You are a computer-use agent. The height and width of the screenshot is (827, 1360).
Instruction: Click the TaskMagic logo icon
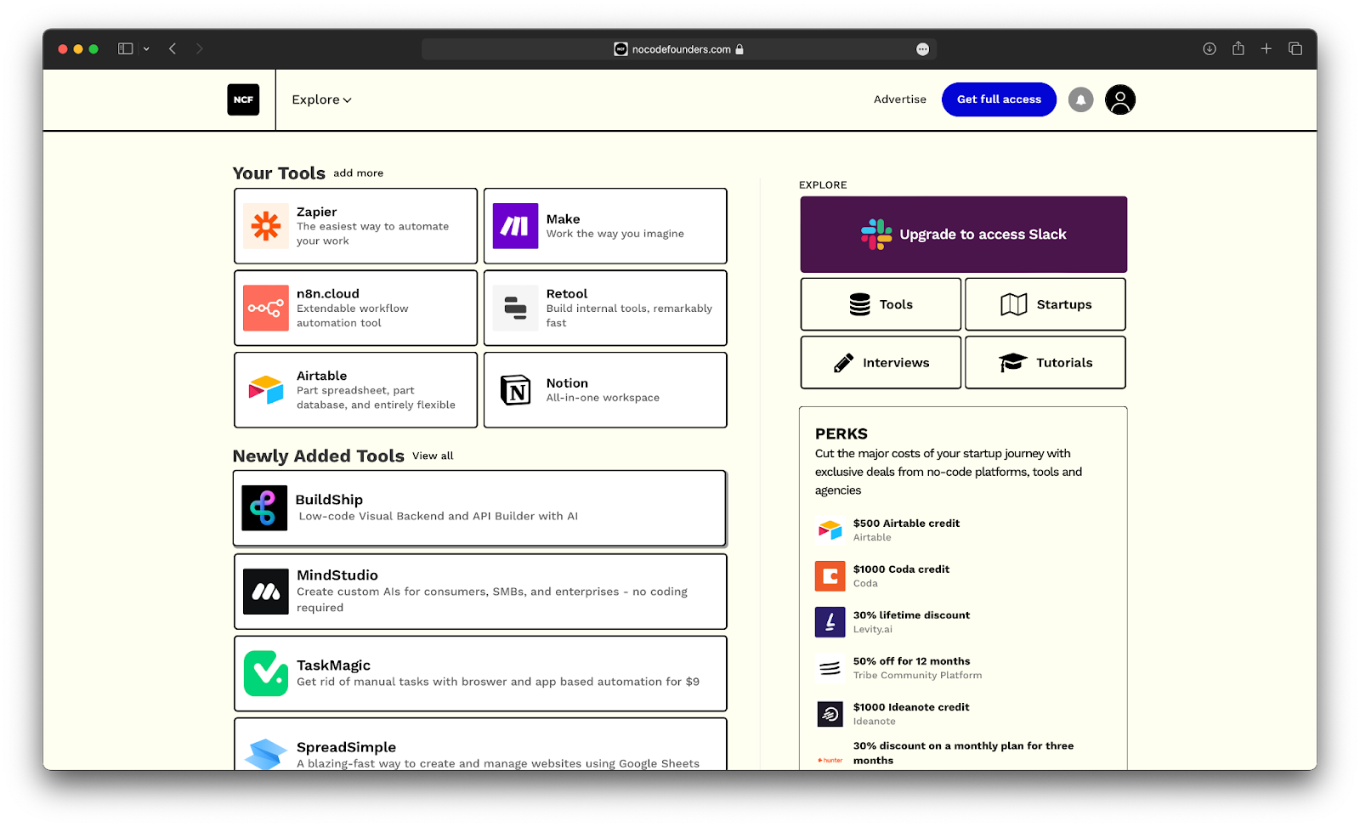tap(266, 673)
